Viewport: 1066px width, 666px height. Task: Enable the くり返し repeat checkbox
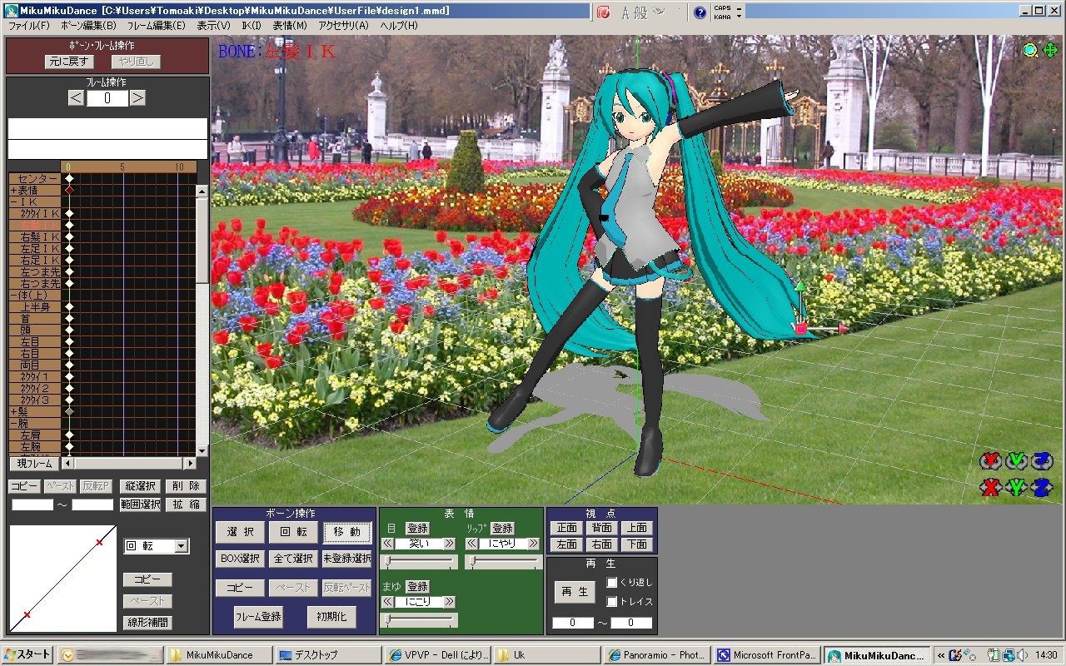click(x=612, y=583)
